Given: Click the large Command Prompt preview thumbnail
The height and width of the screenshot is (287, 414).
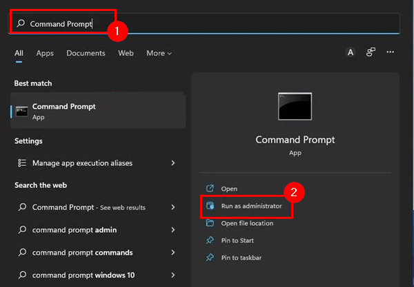Looking at the screenshot, I should [295, 107].
